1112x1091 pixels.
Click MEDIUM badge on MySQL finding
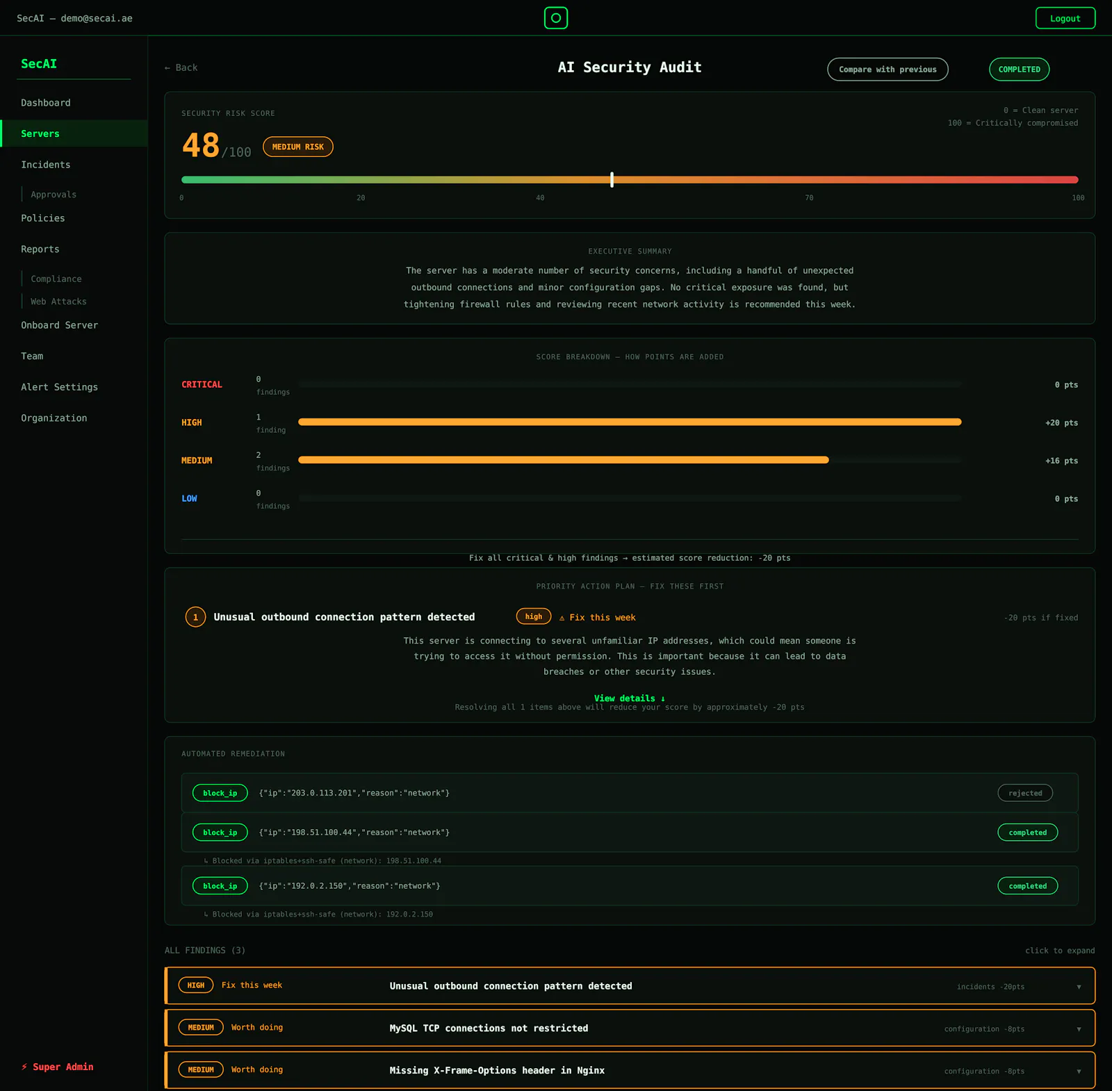click(x=201, y=1028)
